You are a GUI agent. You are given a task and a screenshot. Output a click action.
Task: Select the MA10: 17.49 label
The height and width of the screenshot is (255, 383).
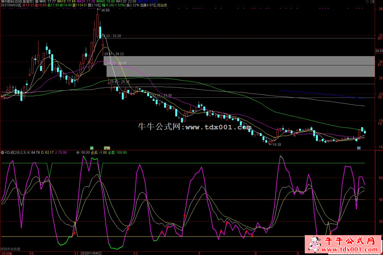tap(67, 2)
